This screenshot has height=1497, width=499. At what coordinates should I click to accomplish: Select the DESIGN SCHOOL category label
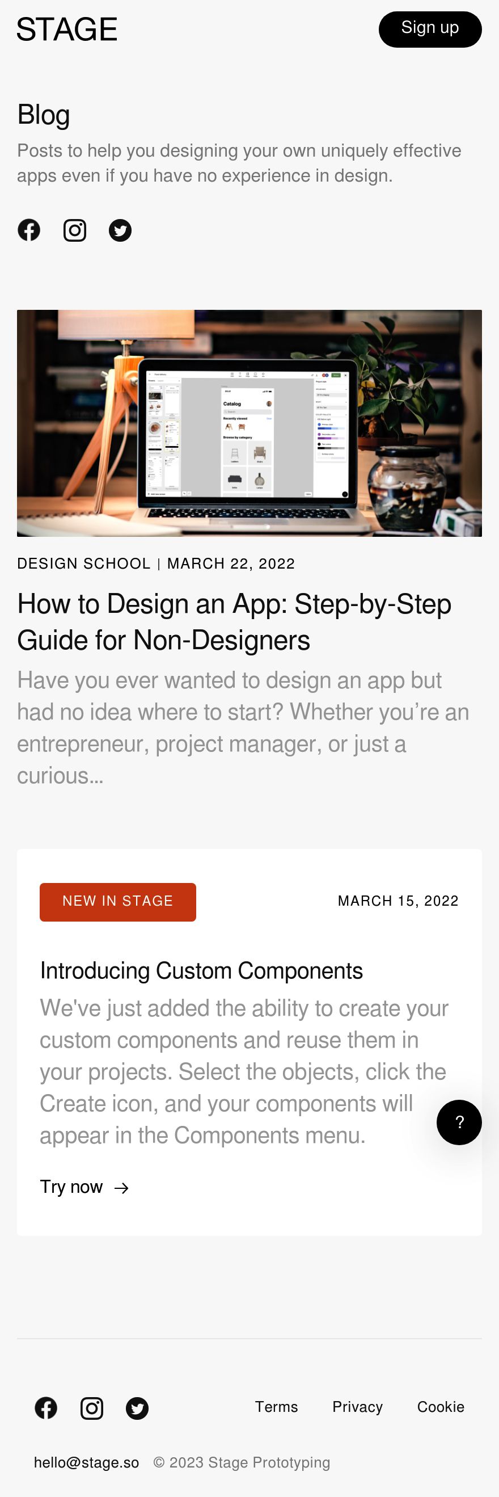point(84,563)
